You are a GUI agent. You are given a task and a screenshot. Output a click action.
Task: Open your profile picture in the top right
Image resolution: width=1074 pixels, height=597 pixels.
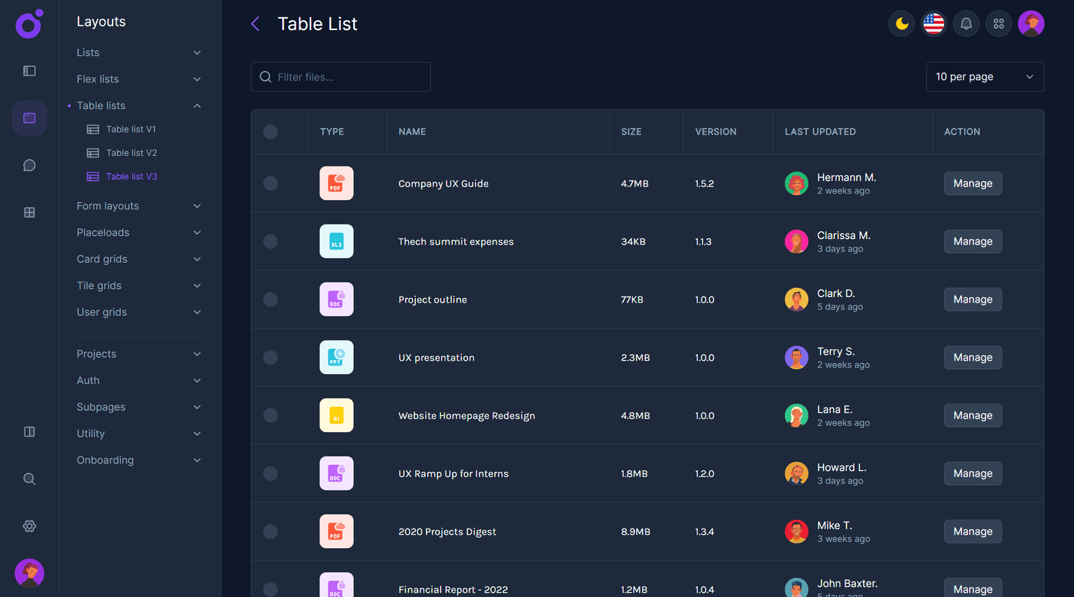point(1031,23)
